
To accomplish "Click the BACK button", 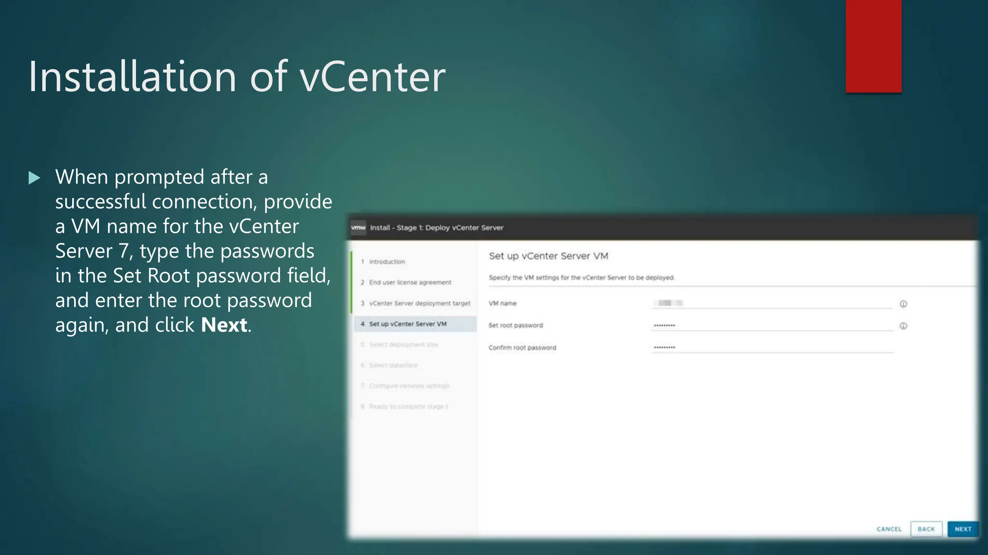I will 926,529.
